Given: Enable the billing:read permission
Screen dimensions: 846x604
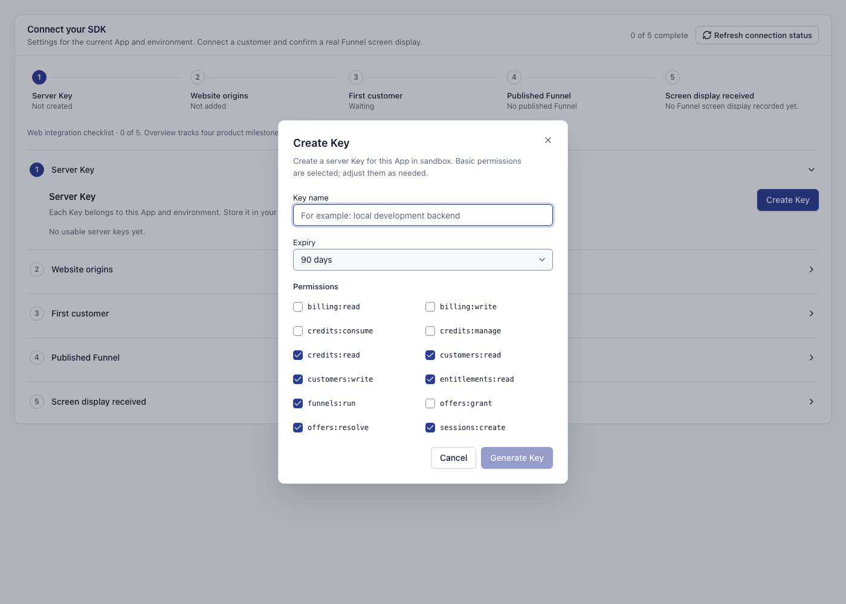Looking at the screenshot, I should click(x=298, y=307).
